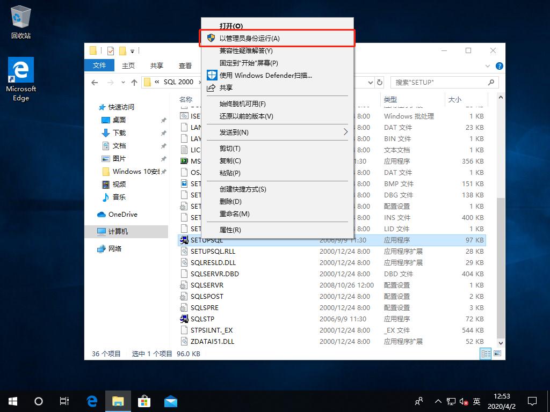Click the back navigation arrow
The width and height of the screenshot is (550, 412).
click(x=95, y=82)
